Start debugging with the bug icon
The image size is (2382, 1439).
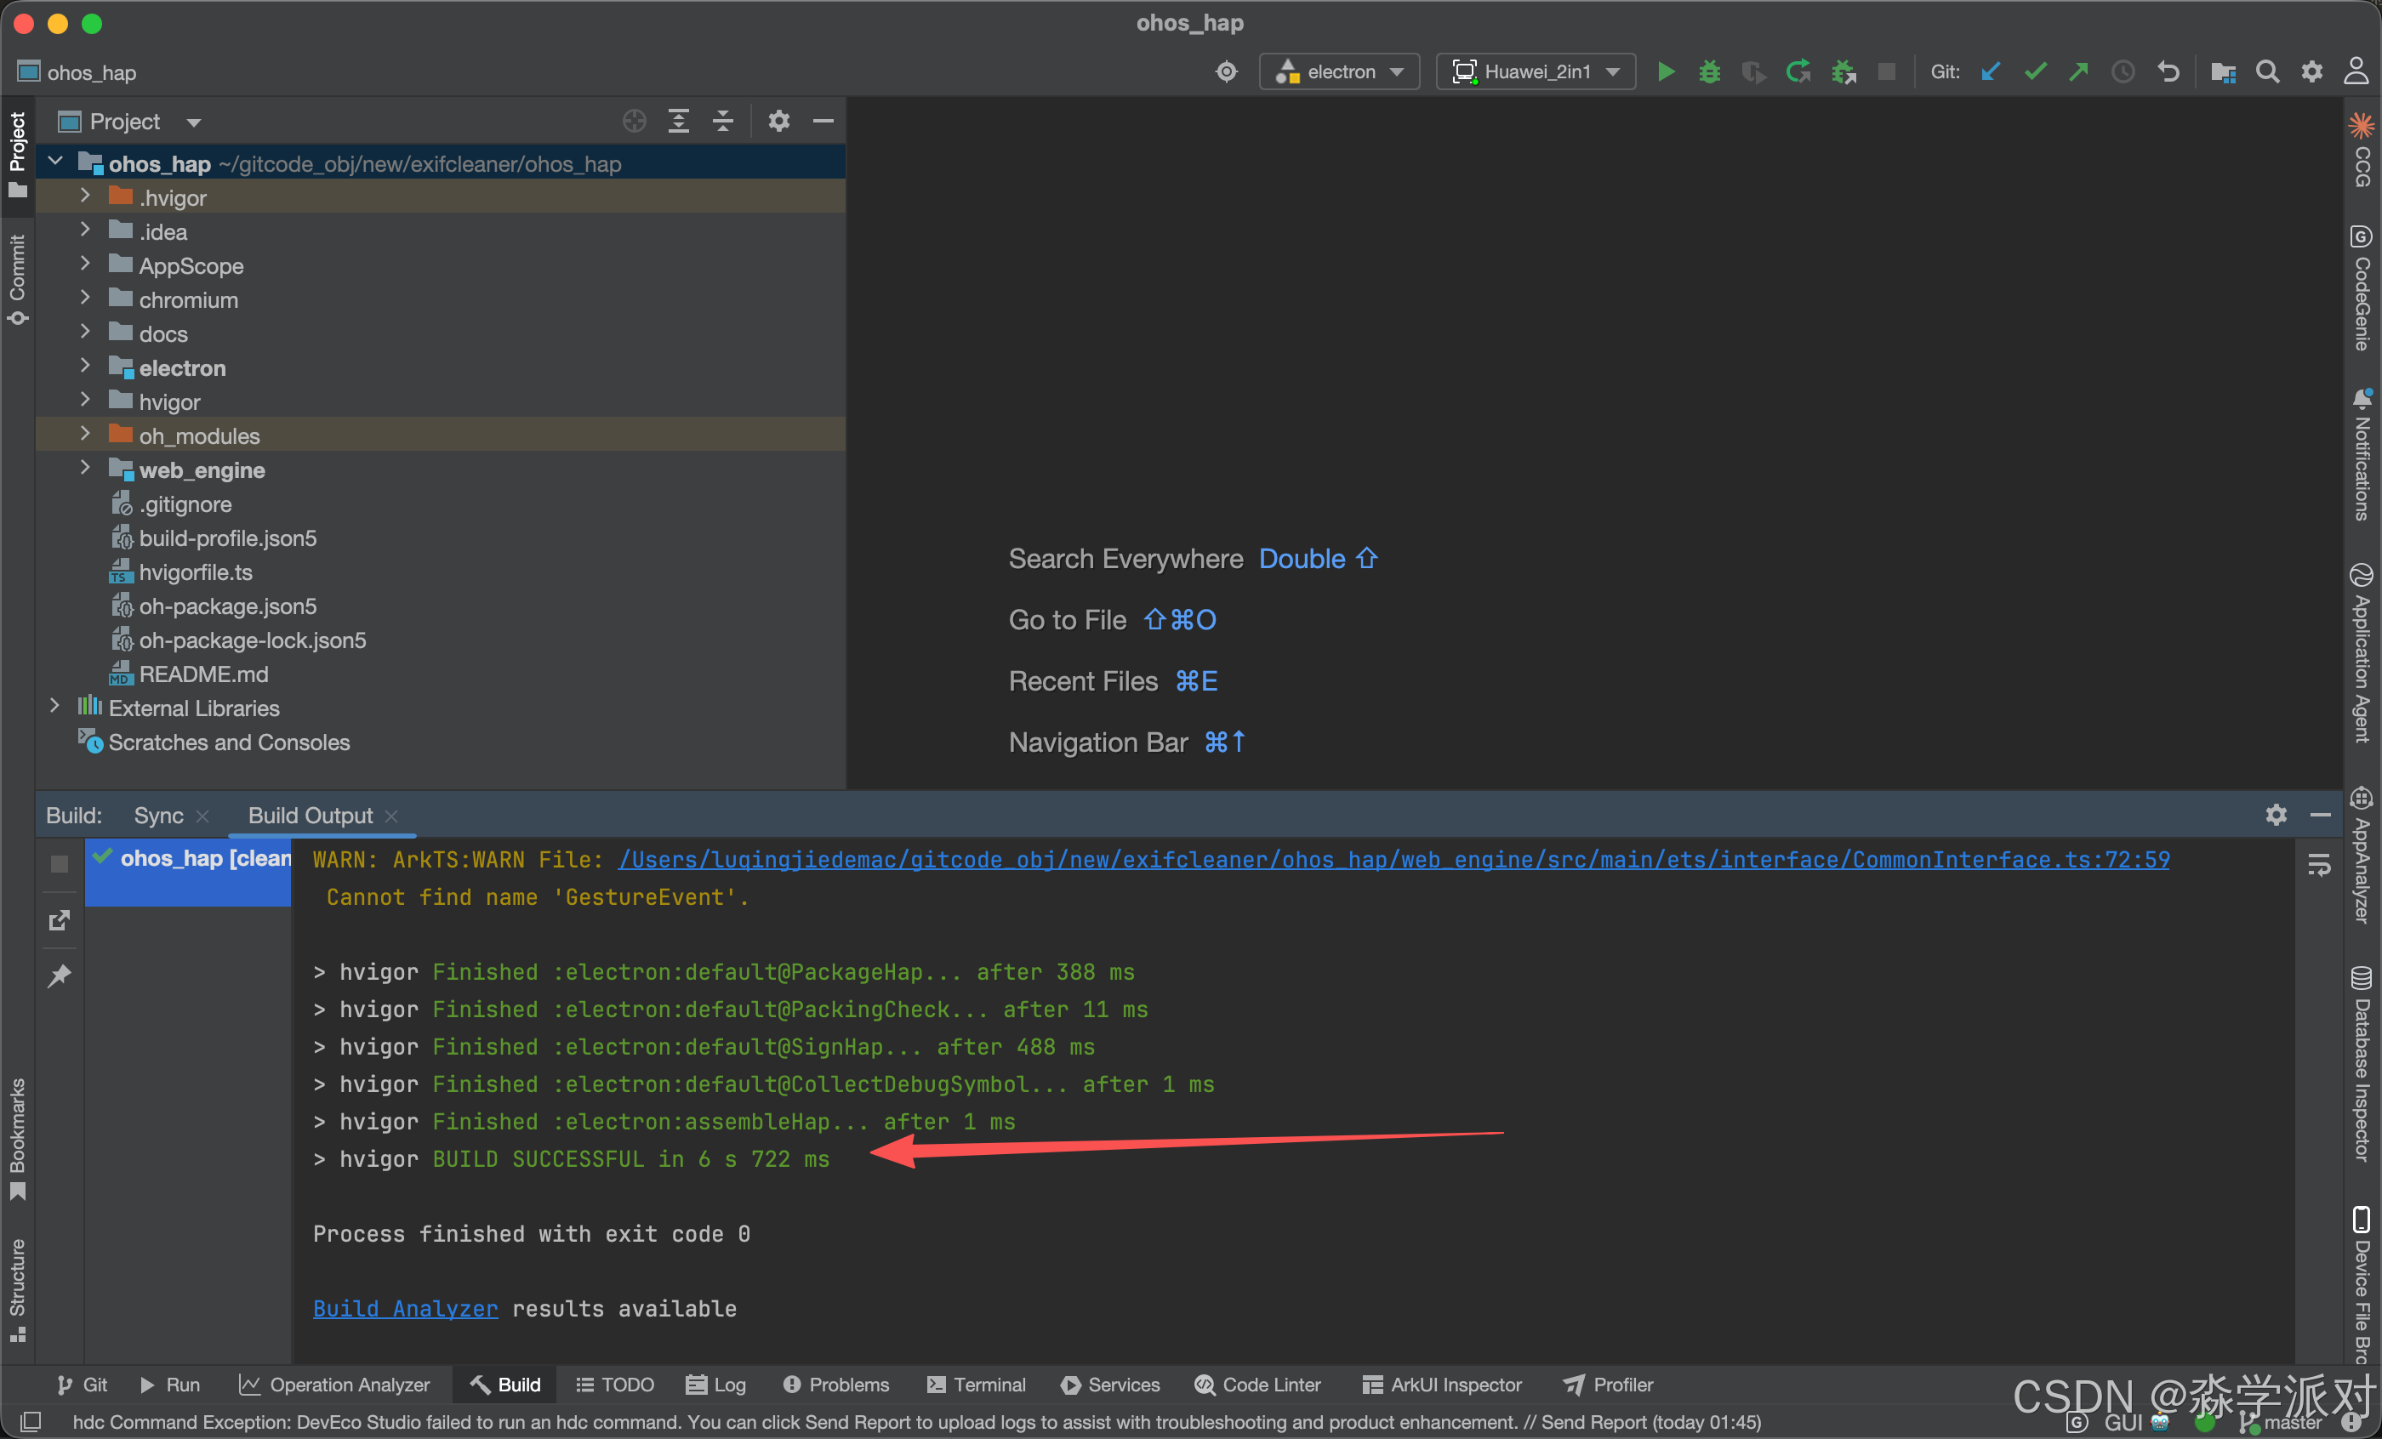[x=1709, y=71]
